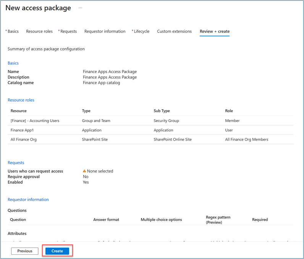Click the Enabled label

(x=15, y=182)
